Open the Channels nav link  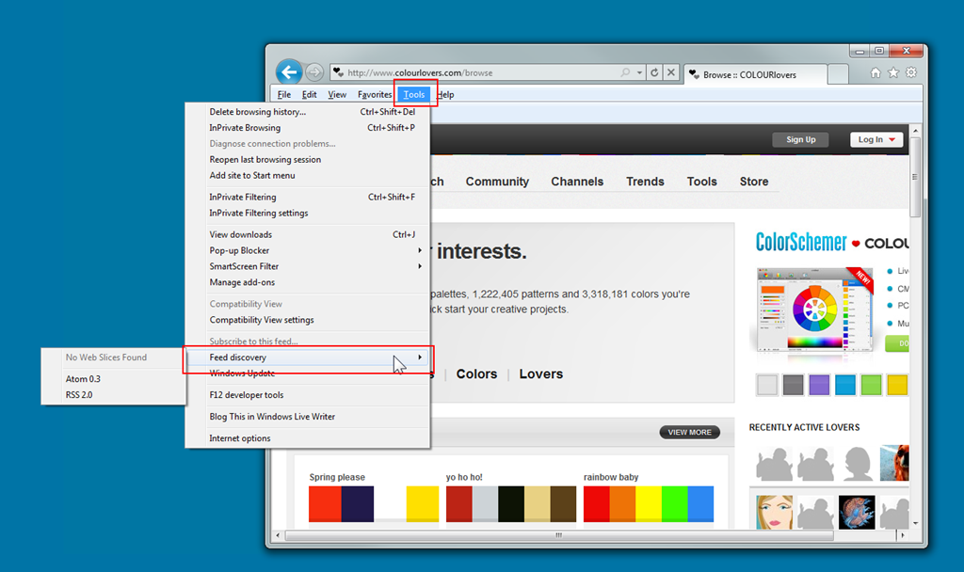coord(577,182)
